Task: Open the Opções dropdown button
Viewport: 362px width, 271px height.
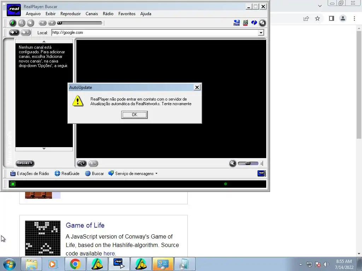Action: pyautogui.click(x=25, y=163)
